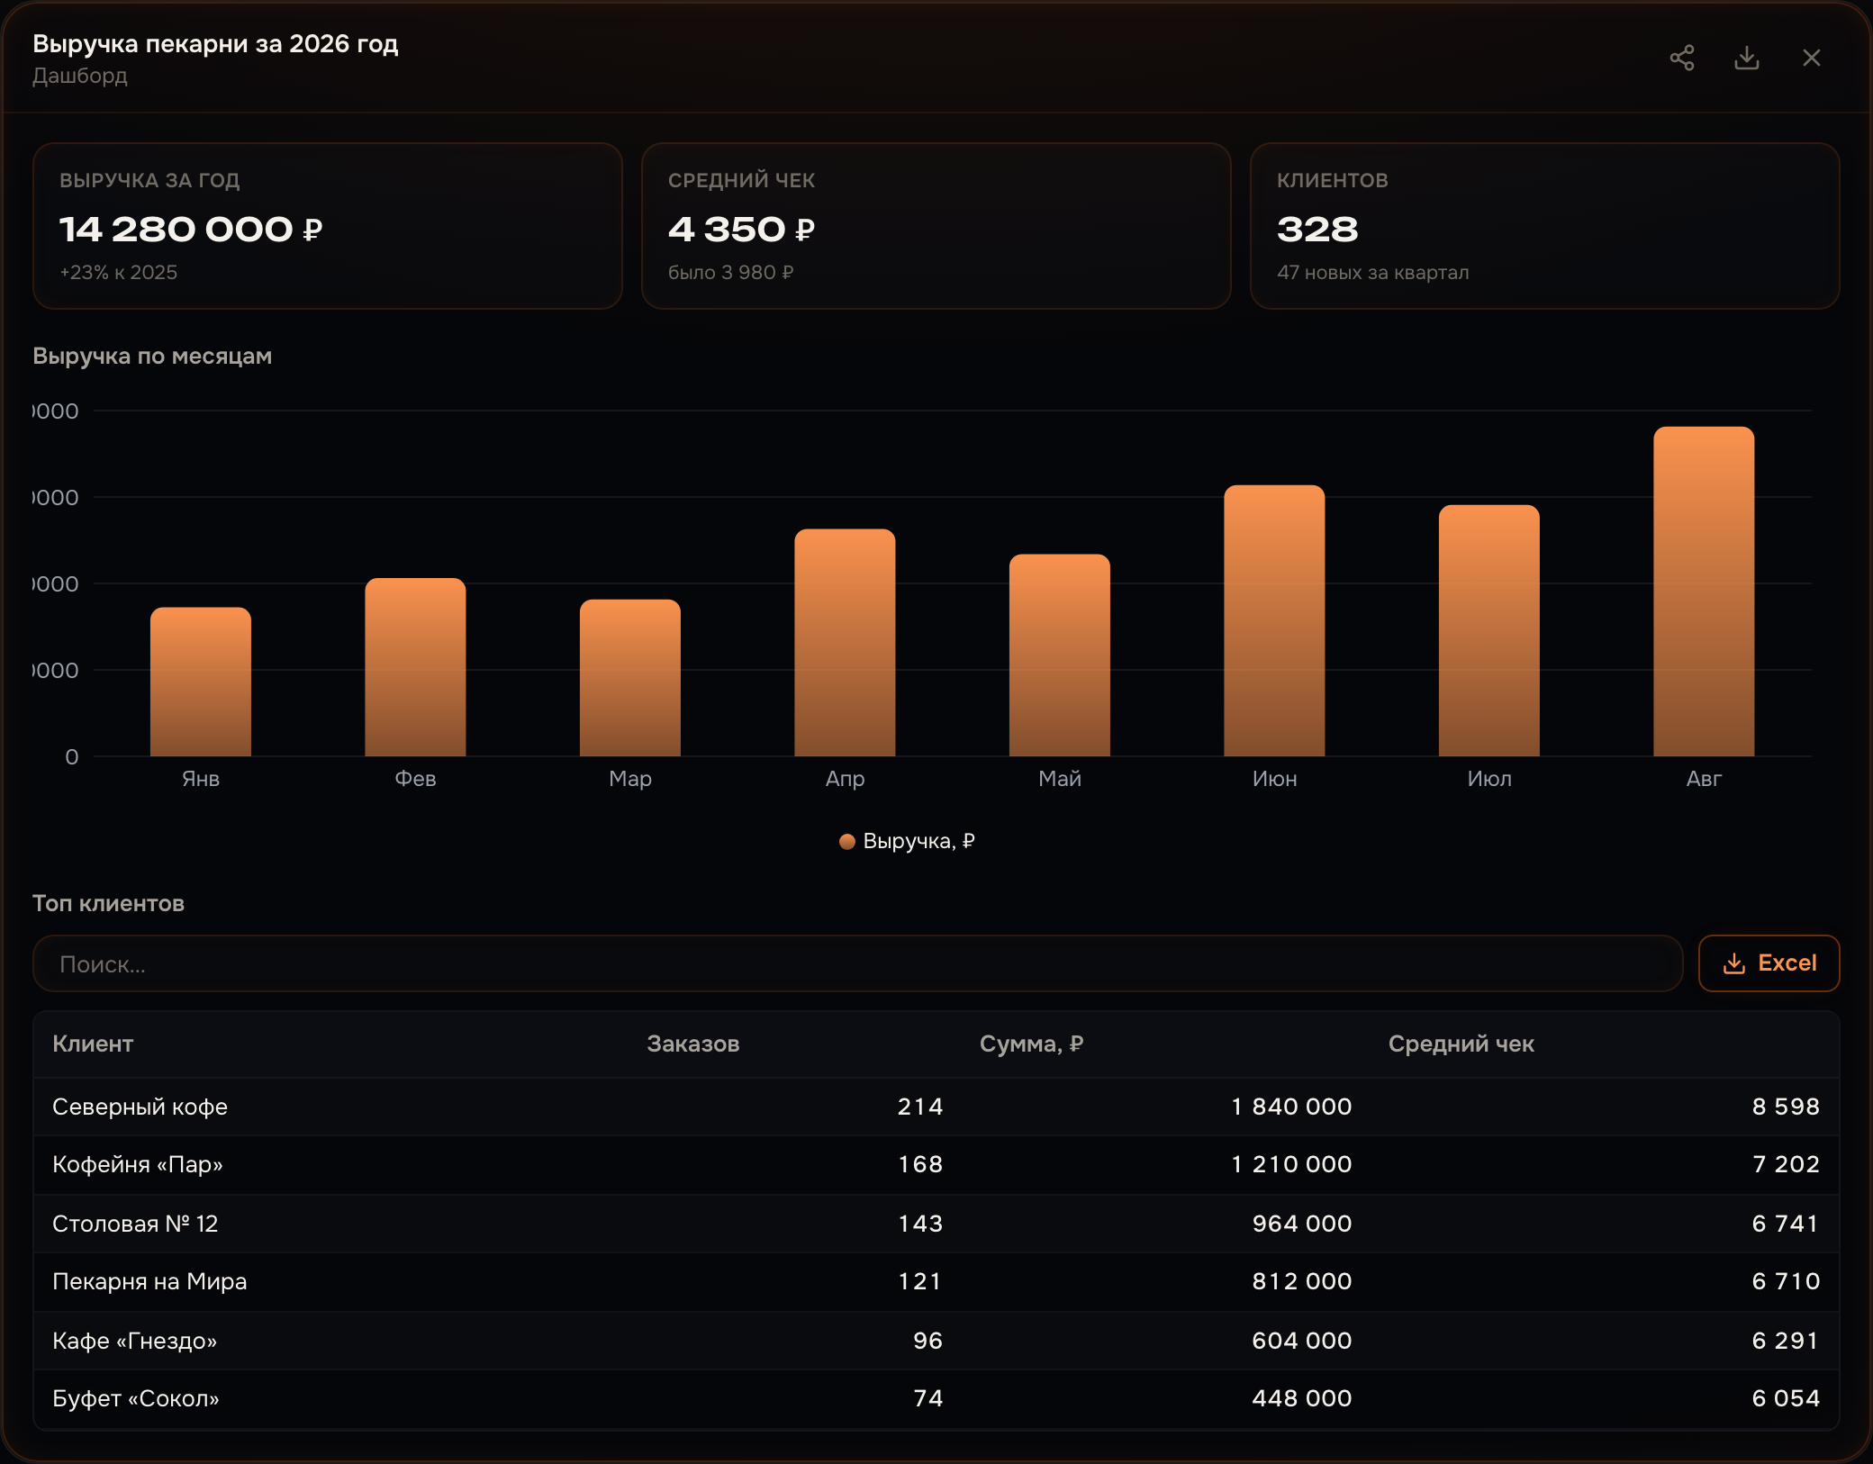Click the share icon in header

[x=1681, y=58]
